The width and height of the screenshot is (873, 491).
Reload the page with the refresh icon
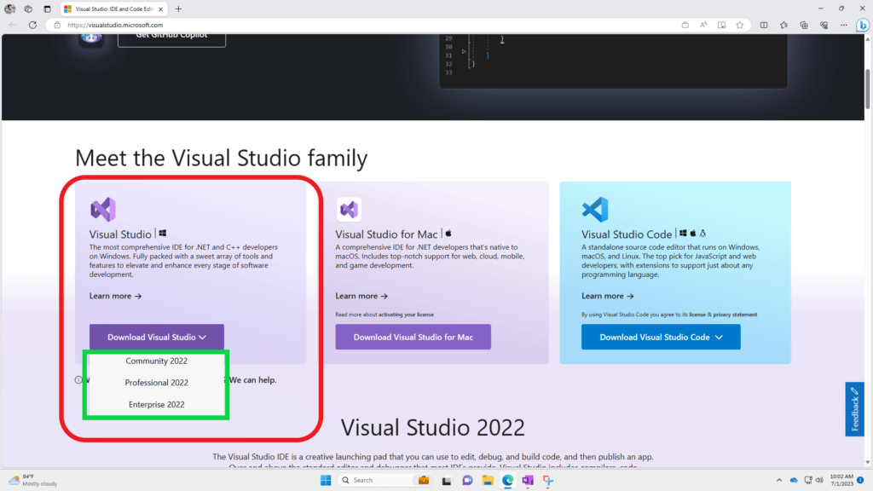(x=33, y=25)
